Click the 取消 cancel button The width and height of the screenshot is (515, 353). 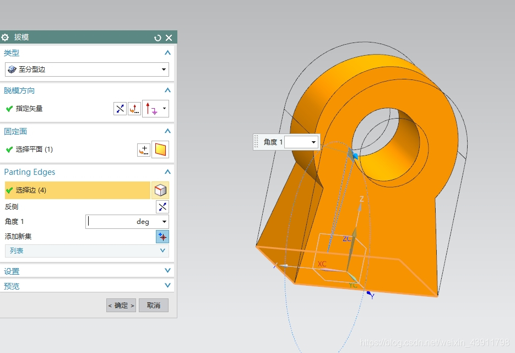(x=154, y=306)
